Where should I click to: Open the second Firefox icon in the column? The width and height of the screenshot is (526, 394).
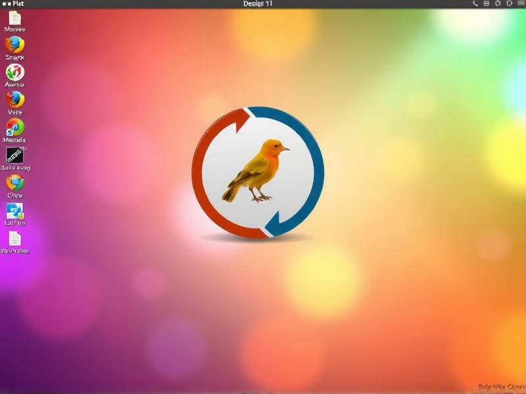14,102
